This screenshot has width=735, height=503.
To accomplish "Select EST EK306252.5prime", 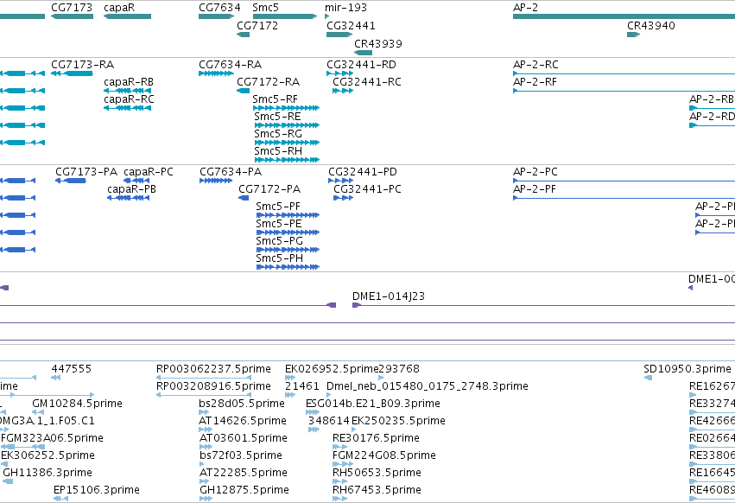I will 48,456.
